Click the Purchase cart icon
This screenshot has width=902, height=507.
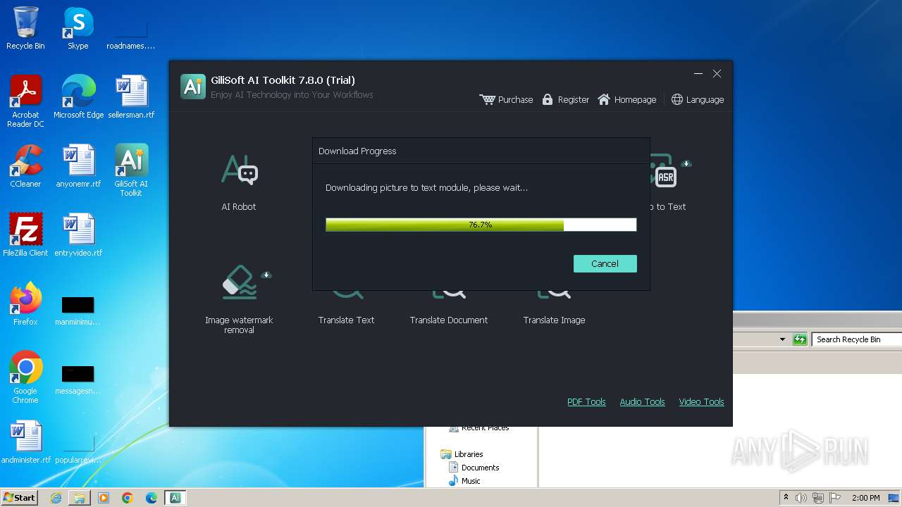[487, 99]
